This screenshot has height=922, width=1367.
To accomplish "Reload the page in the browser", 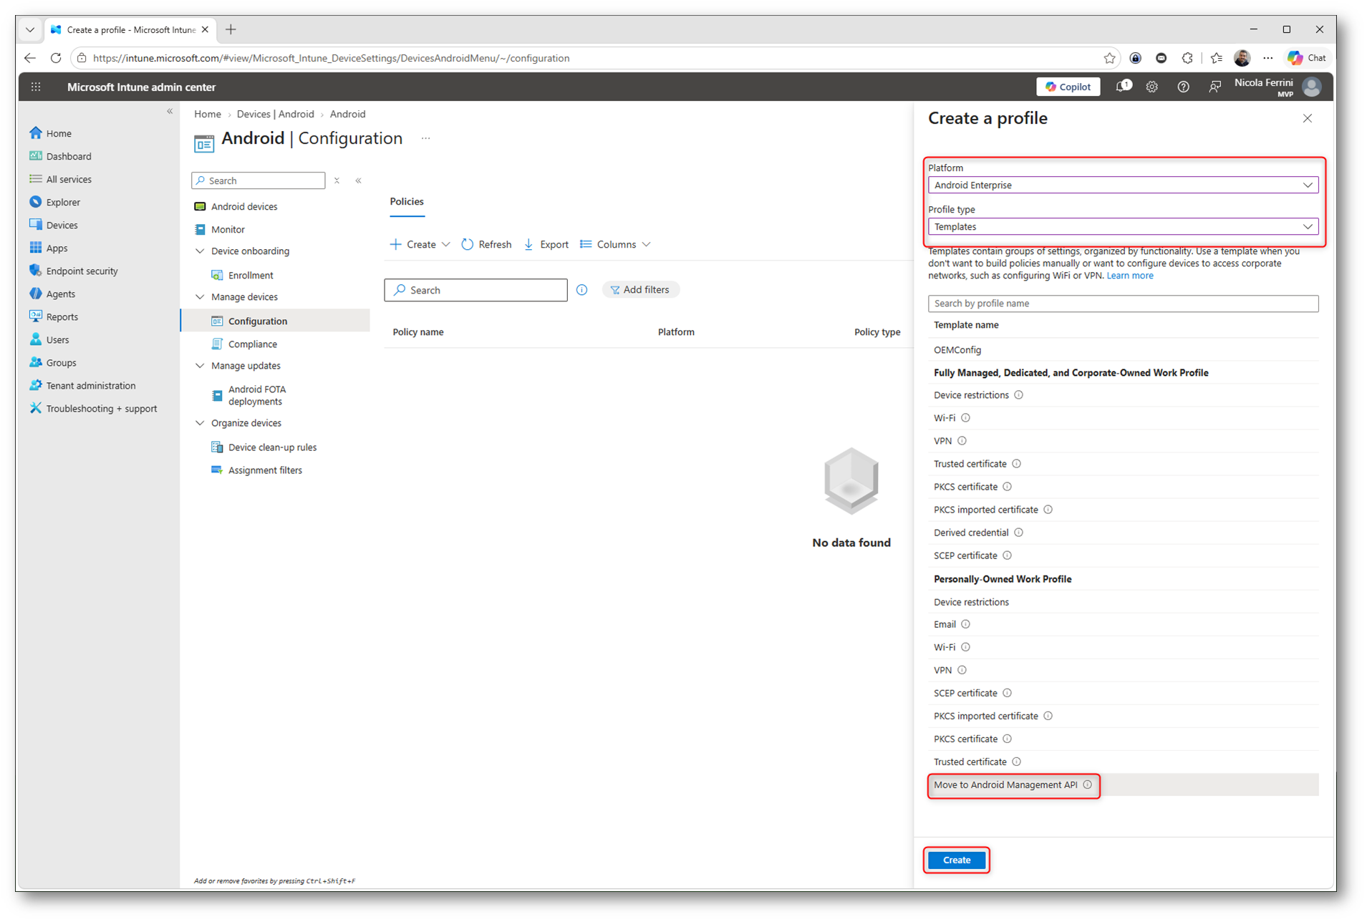I will (56, 58).
